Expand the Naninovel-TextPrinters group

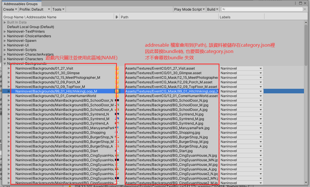5,32
